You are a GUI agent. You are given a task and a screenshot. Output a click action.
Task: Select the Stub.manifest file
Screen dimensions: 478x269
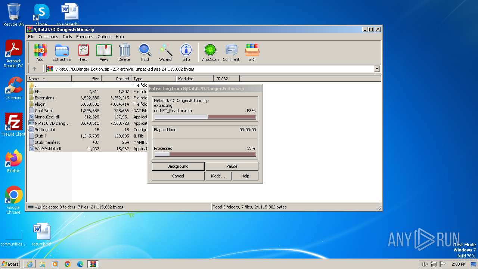87,142
